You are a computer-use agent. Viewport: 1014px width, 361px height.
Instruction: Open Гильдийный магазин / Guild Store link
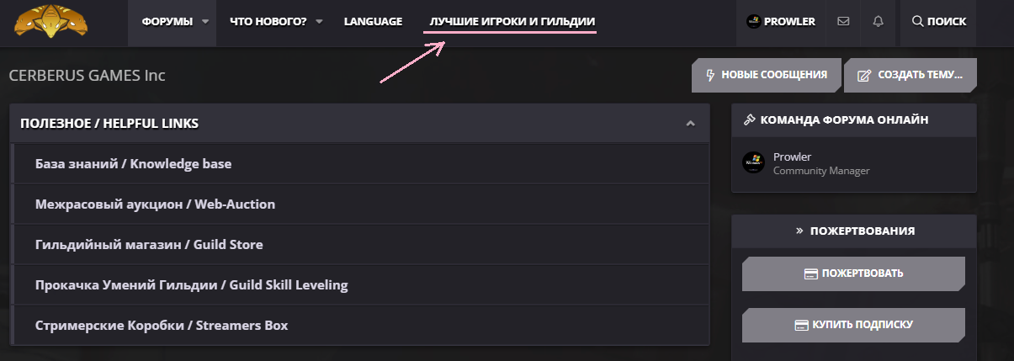click(x=149, y=245)
